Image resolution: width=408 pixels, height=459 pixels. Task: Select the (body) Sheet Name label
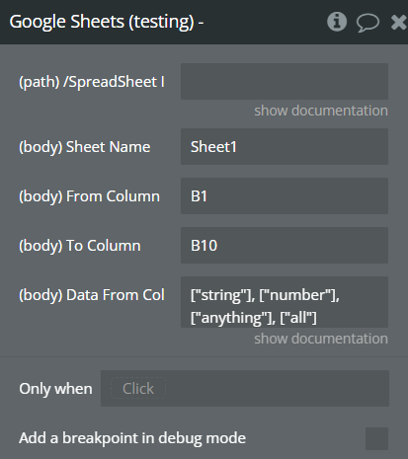click(x=85, y=147)
